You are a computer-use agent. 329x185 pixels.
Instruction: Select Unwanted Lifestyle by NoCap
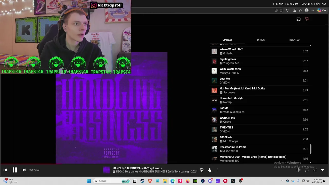[260, 100]
